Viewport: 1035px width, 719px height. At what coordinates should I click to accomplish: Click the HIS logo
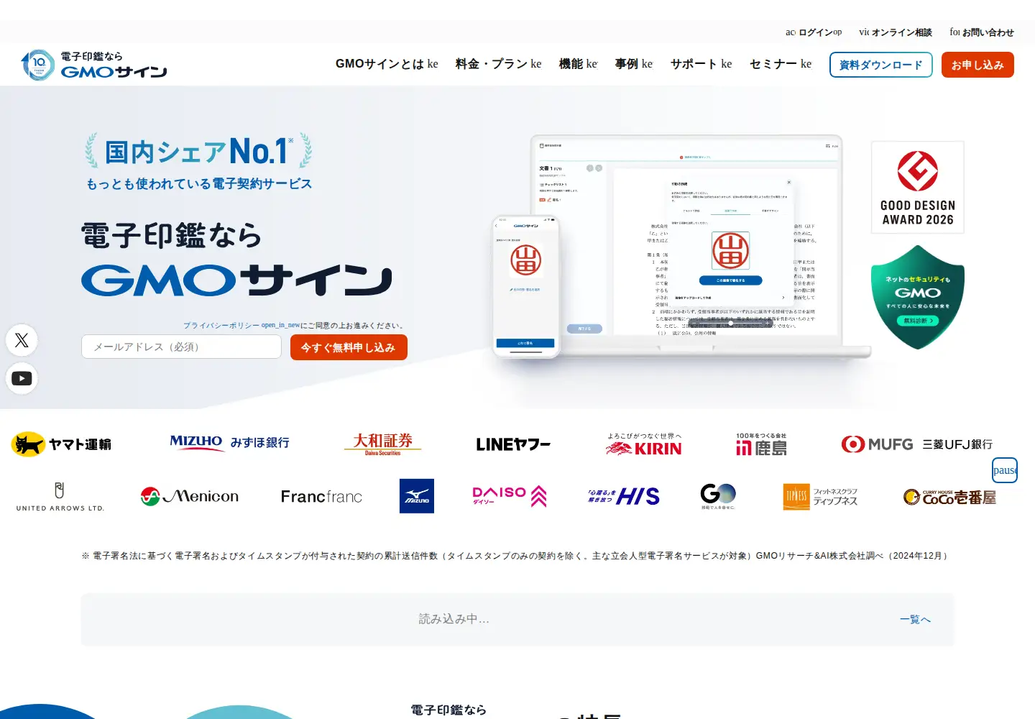(623, 496)
